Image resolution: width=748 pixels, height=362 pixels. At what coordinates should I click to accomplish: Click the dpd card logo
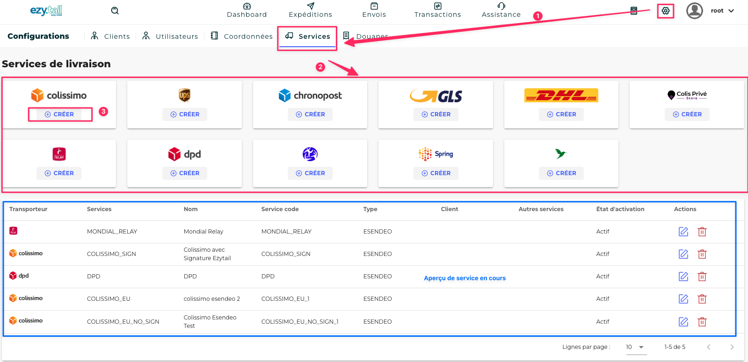tap(184, 154)
